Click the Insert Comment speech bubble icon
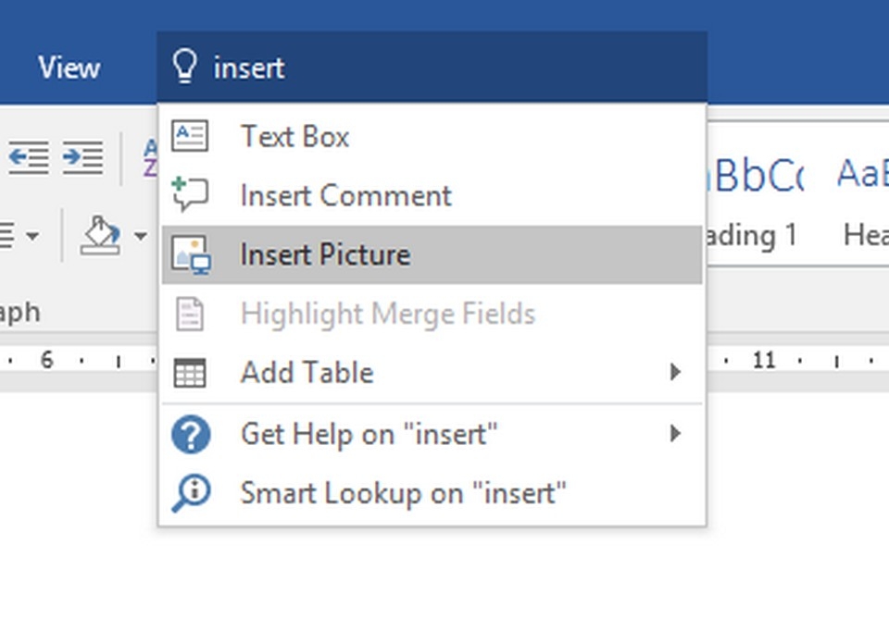Screen dimensions: 889x618 (191, 194)
